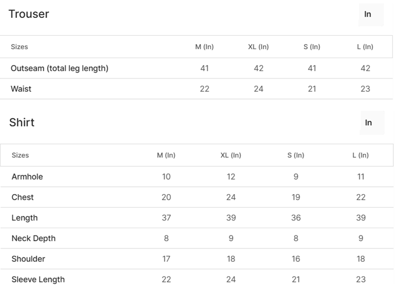Click the Shoulder row label
Viewport: 396px width, 287px height.
click(x=28, y=259)
